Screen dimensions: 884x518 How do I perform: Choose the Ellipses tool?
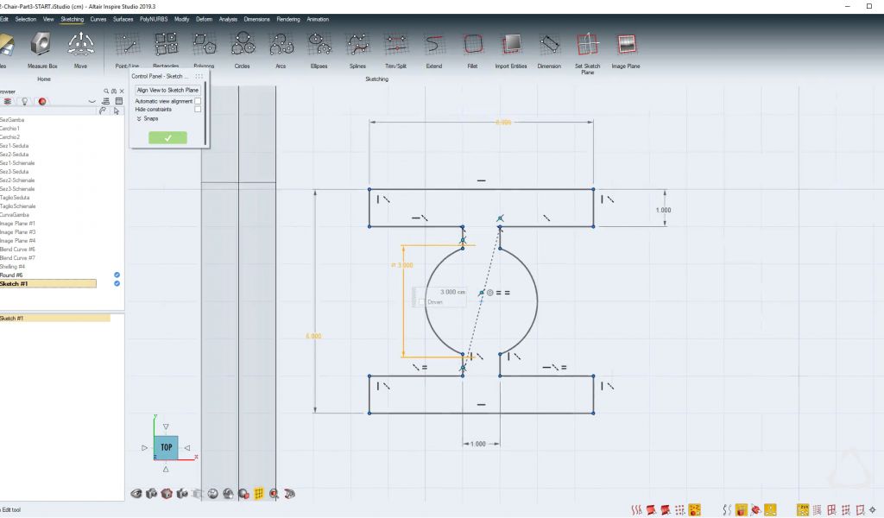tap(319, 45)
